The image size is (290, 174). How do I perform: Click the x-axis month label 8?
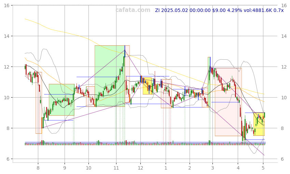point(38,168)
